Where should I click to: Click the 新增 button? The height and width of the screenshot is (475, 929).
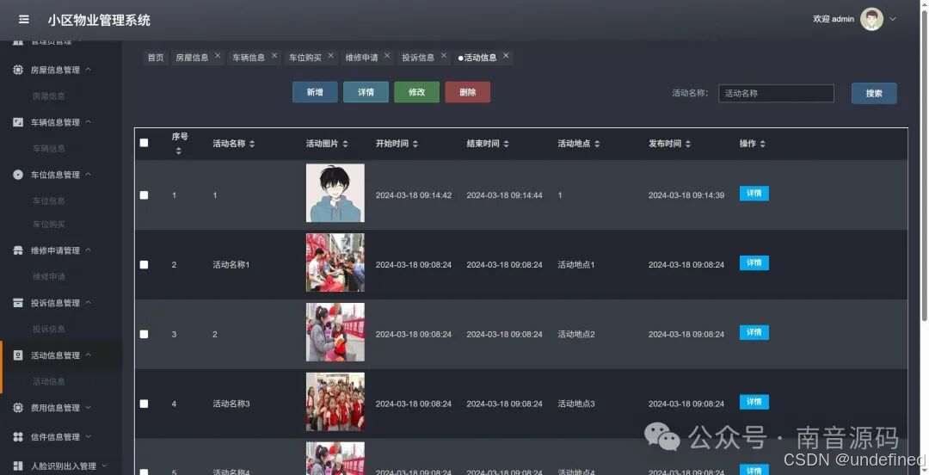pyautogui.click(x=315, y=92)
